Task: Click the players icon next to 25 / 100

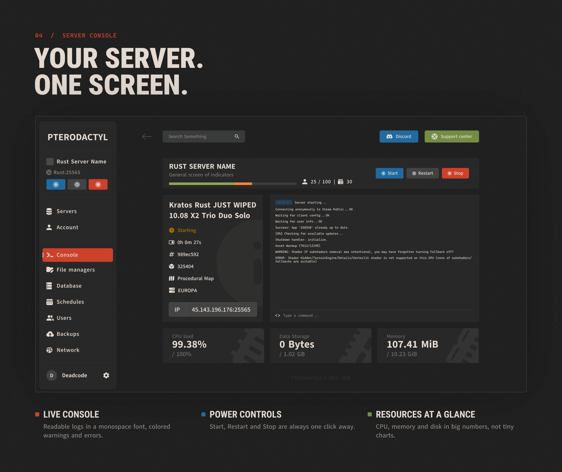Action: (305, 182)
